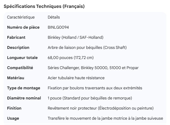Click the part number BINLG0094
This screenshot has width=170, height=125.
tap(59, 28)
